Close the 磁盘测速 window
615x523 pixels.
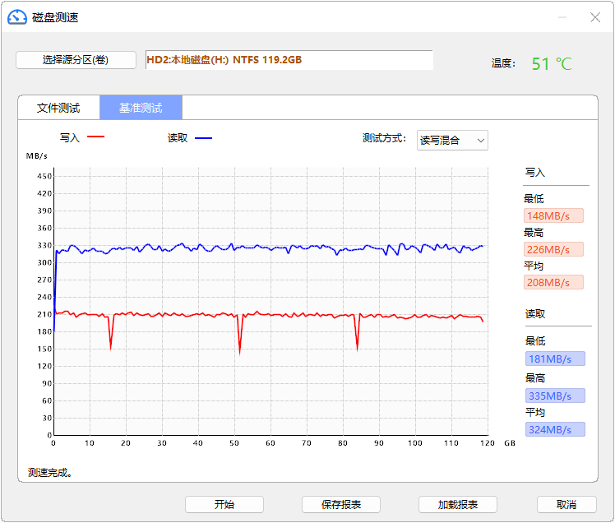tap(595, 17)
